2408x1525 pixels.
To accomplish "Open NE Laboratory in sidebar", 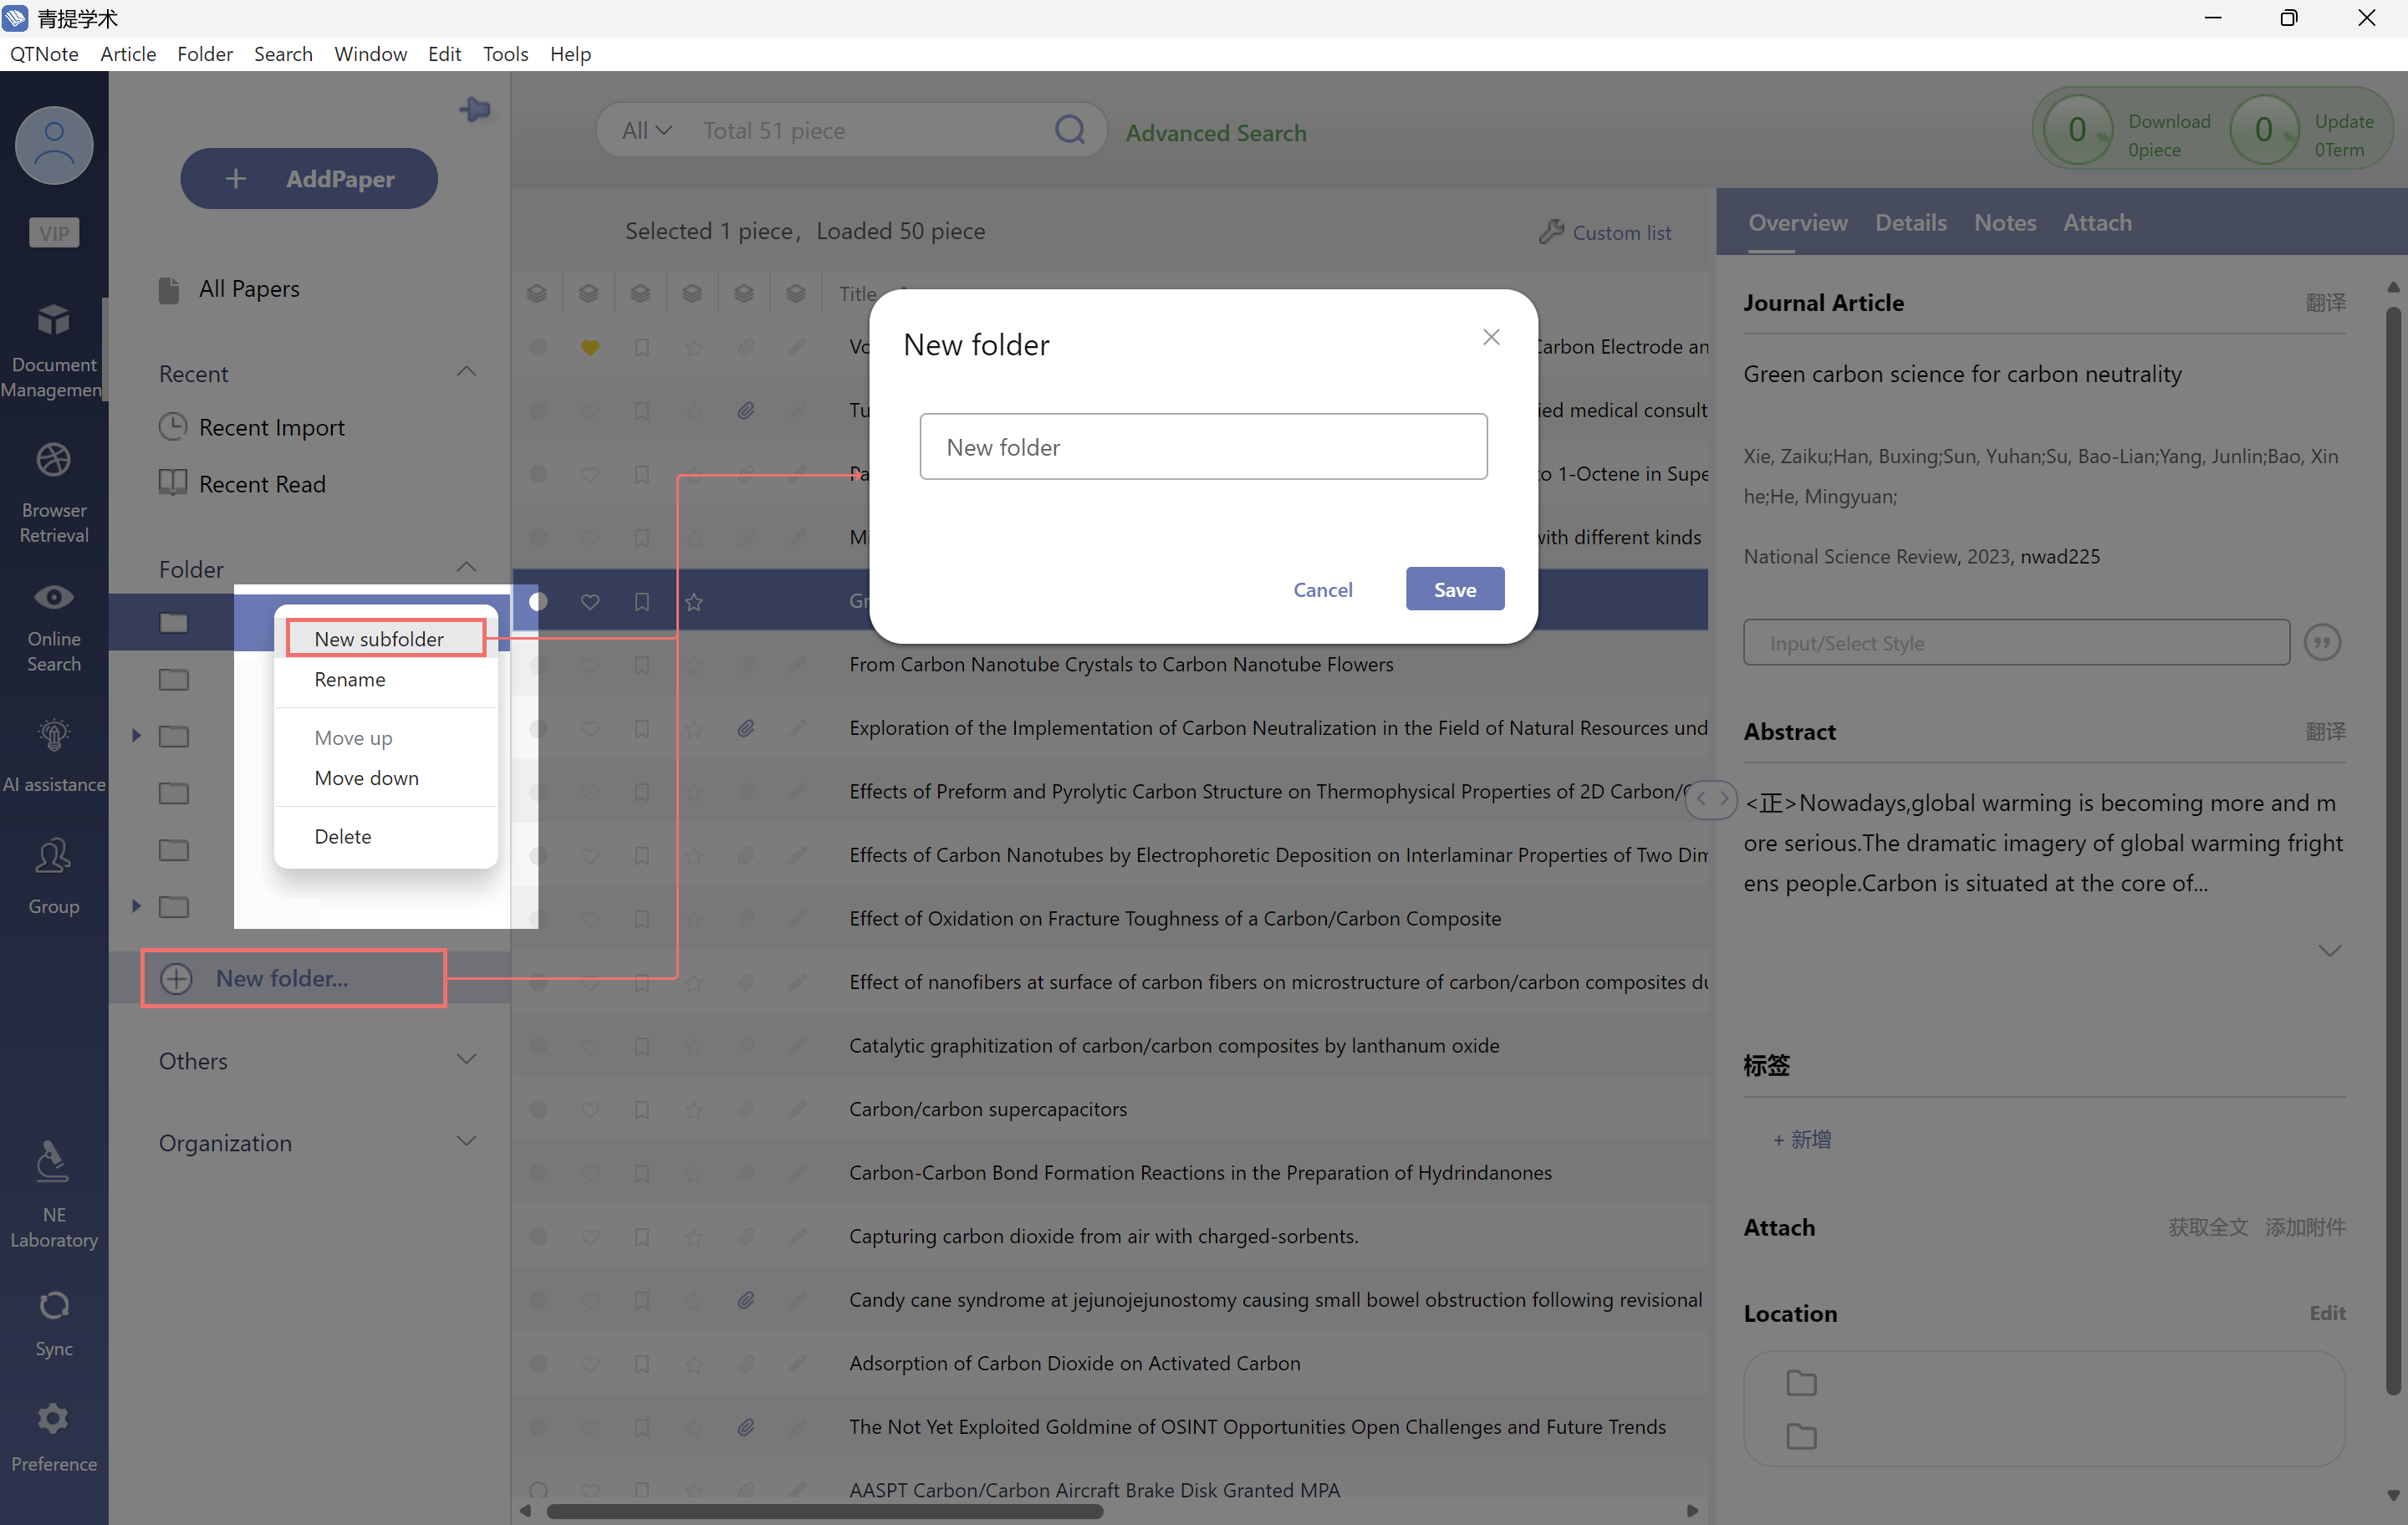I will click(x=54, y=1195).
